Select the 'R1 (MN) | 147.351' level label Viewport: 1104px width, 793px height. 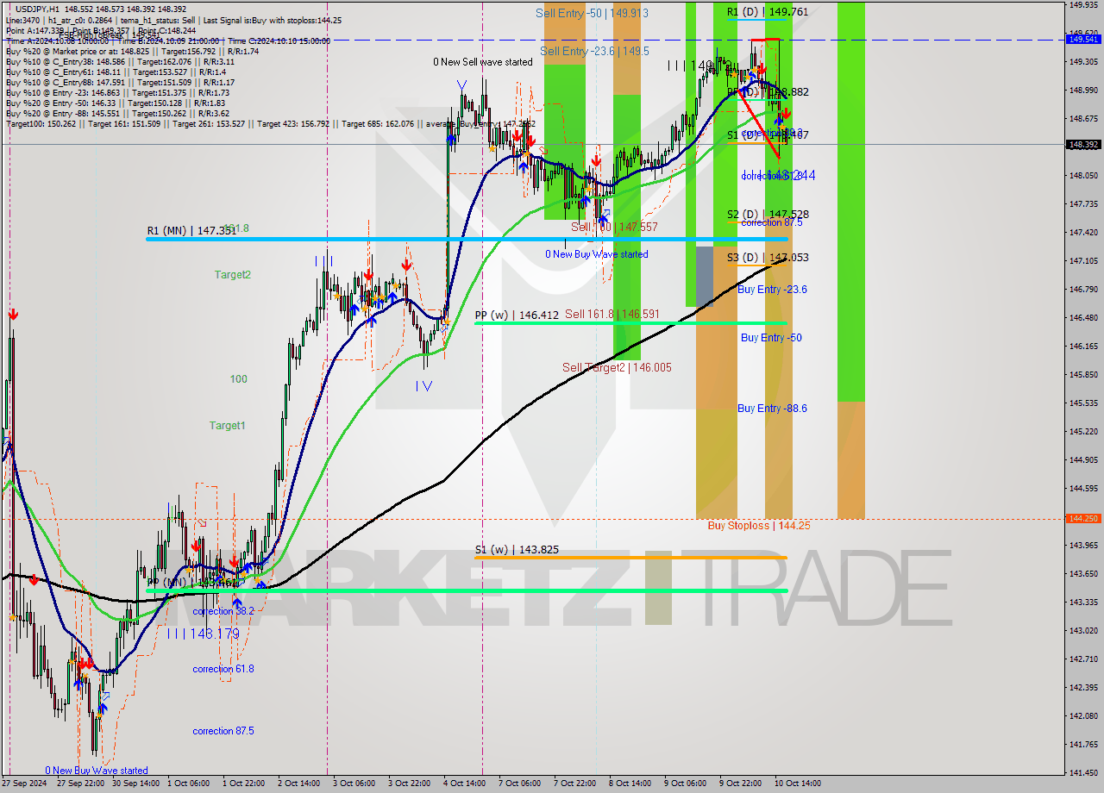coord(191,231)
